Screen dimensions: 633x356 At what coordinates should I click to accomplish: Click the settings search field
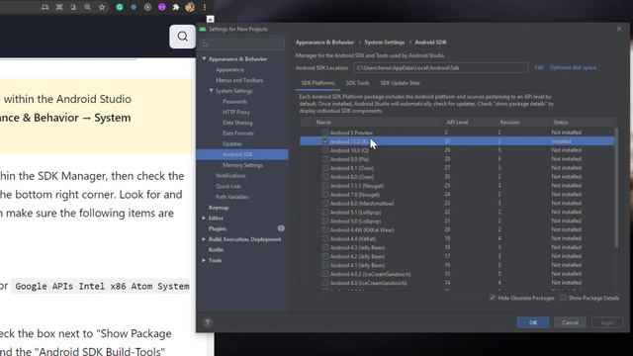(241, 44)
